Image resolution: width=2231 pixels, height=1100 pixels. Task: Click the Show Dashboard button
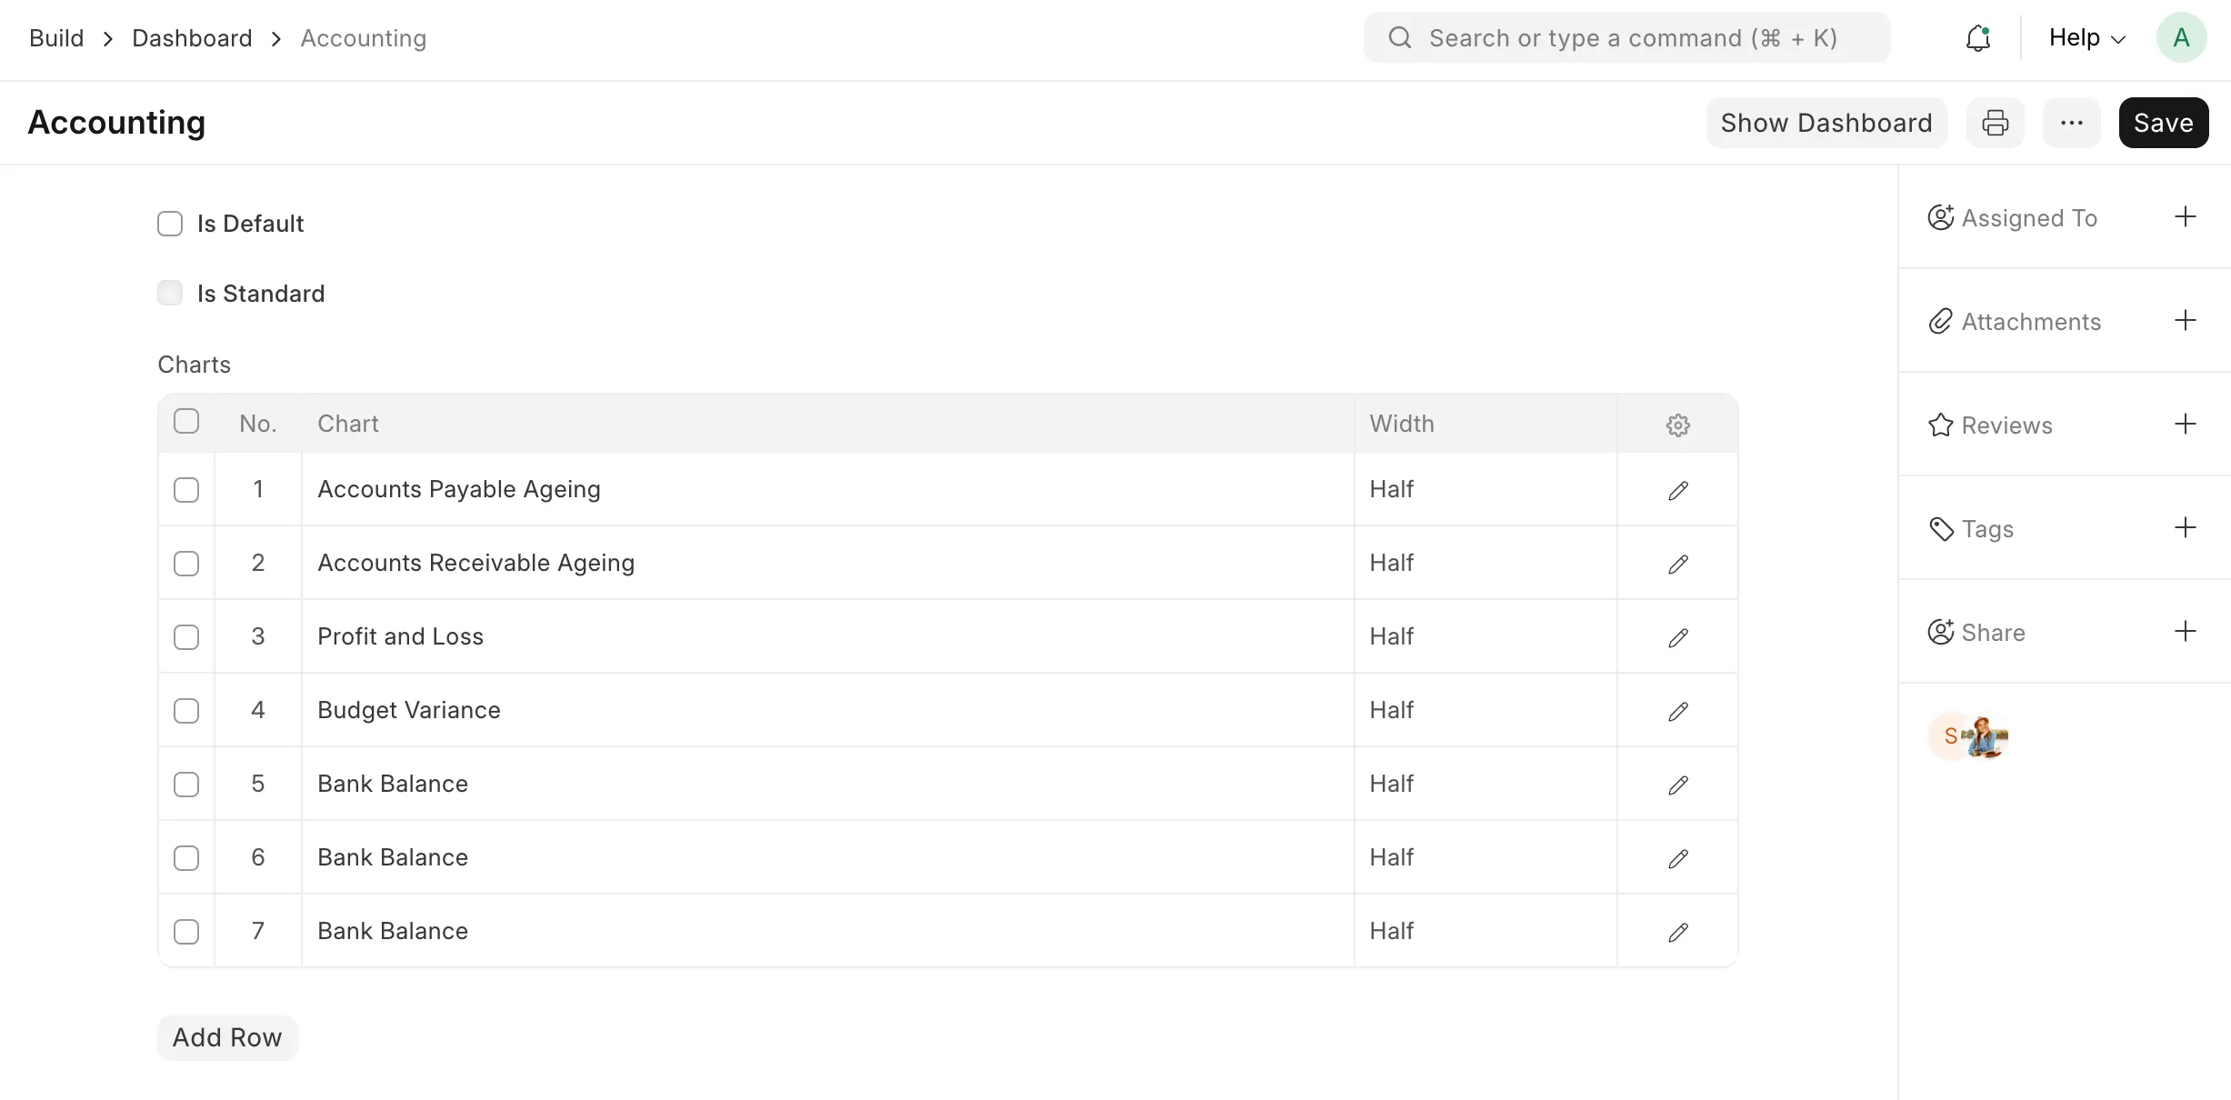[1826, 123]
